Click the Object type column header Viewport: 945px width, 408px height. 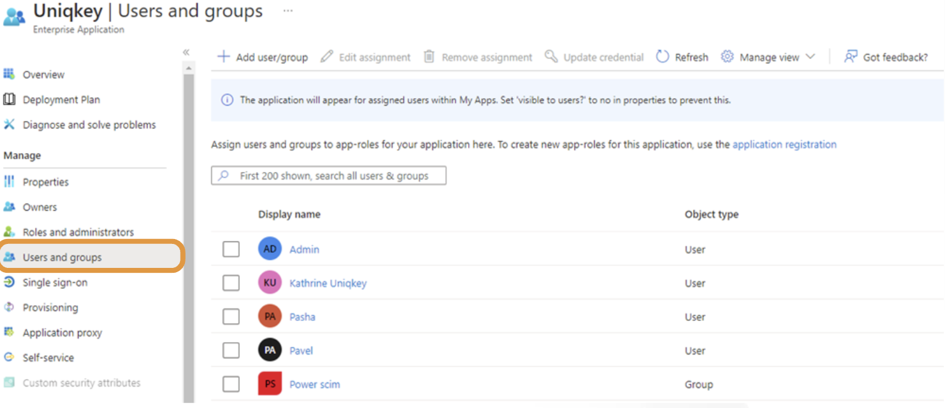pyautogui.click(x=712, y=214)
